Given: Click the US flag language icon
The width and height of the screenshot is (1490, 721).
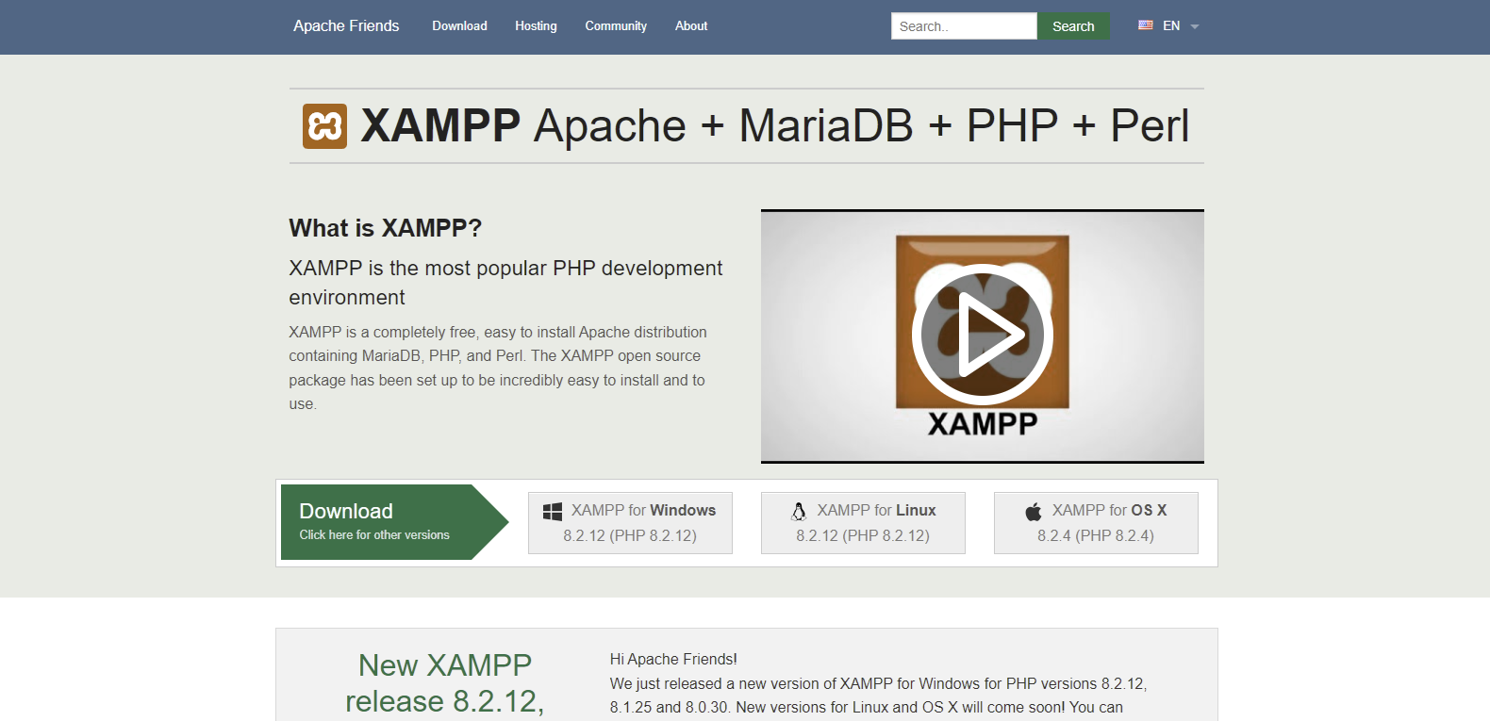Looking at the screenshot, I should (x=1146, y=25).
